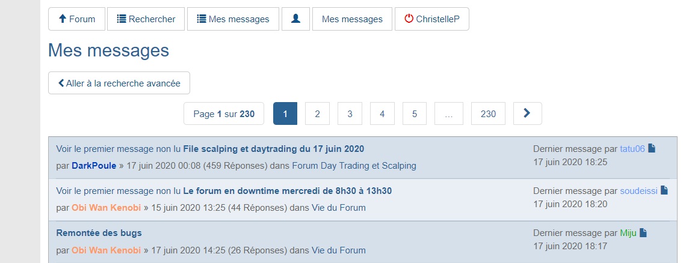683x263 pixels.
Task: Open last post icon beside Miju
Action: tap(643, 232)
